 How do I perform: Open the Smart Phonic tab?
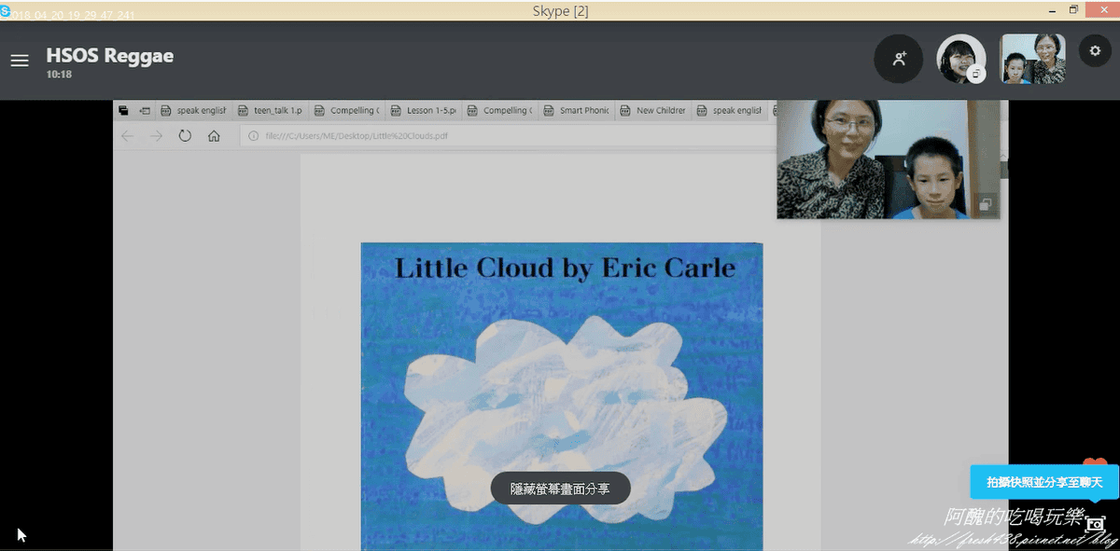tap(576, 110)
